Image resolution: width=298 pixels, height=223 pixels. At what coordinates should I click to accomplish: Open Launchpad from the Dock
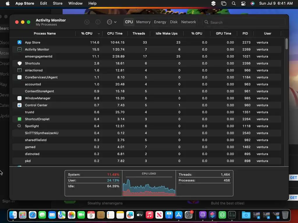tap(23, 215)
